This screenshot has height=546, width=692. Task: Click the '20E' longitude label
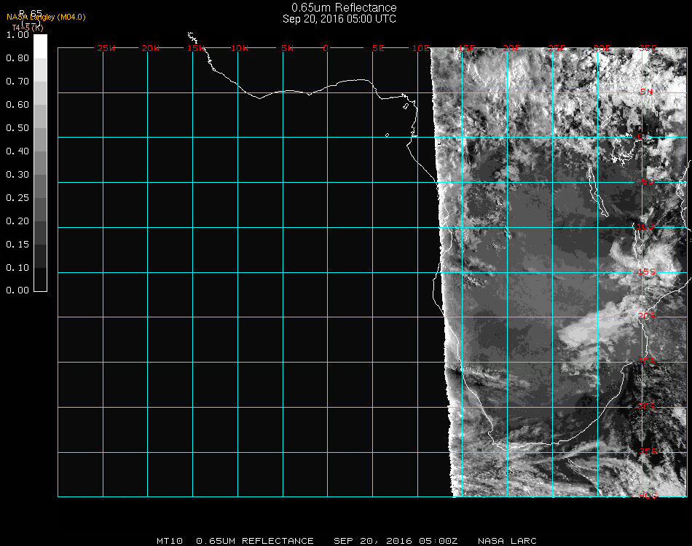coord(511,48)
